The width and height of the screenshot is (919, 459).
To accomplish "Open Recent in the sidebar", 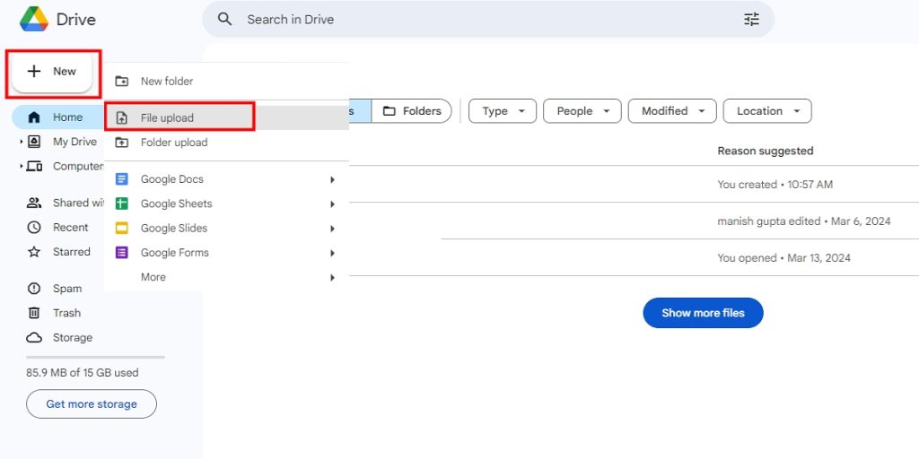I will (70, 227).
